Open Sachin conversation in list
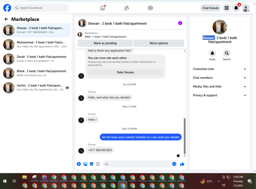 pyautogui.click(x=36, y=88)
